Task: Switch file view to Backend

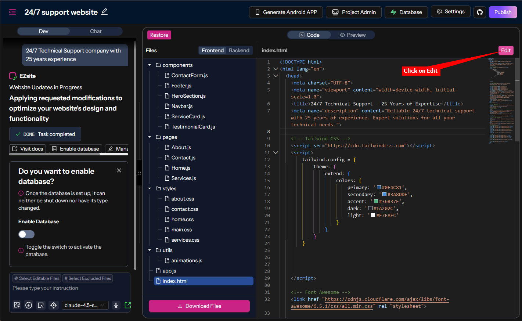Action: [x=239, y=50]
